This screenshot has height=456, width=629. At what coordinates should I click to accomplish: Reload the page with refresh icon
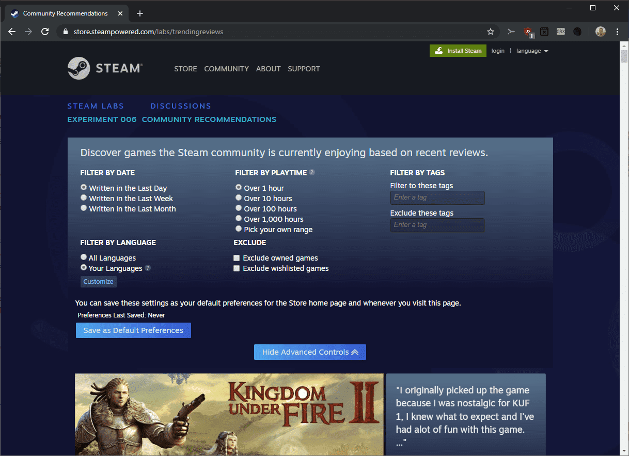click(x=45, y=32)
